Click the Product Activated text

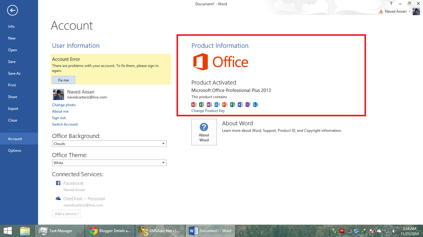[214, 83]
